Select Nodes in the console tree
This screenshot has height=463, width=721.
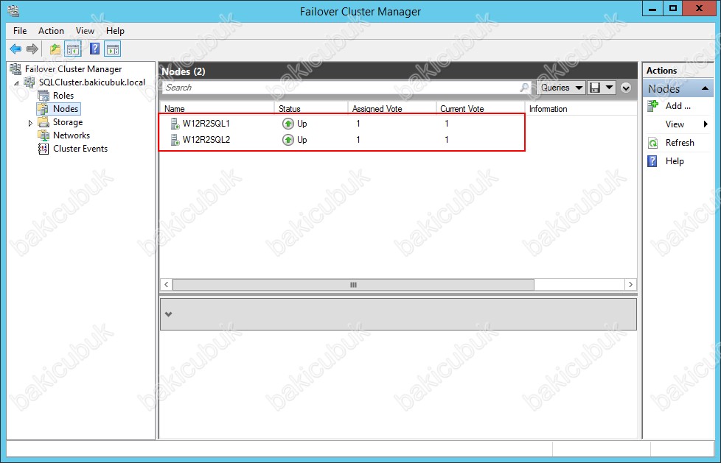(66, 109)
